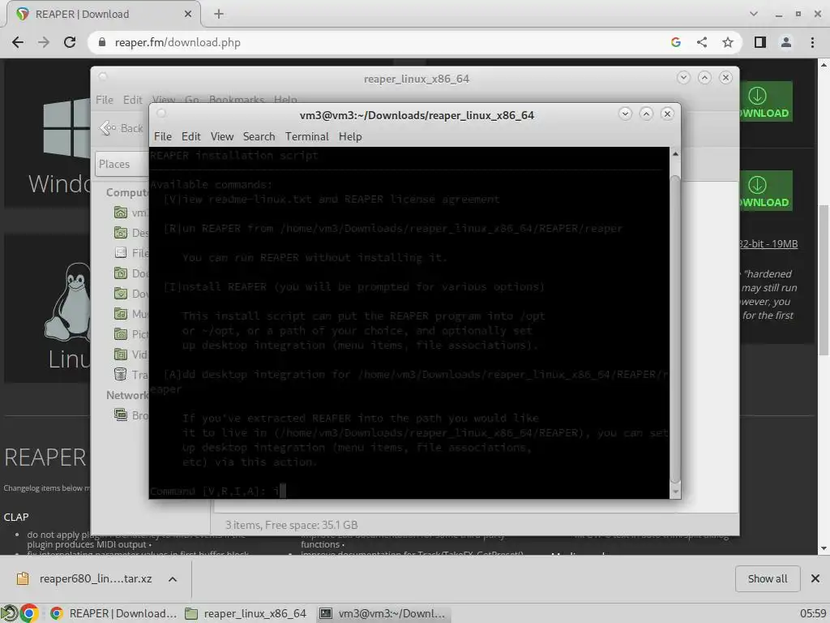Viewport: 830px width, 623px height.
Task: Click the Chrome forward arrow
Action: pos(44,42)
